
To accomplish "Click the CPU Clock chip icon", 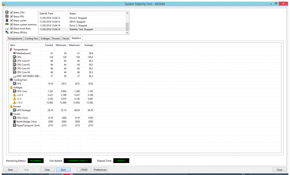I will 14,118.
